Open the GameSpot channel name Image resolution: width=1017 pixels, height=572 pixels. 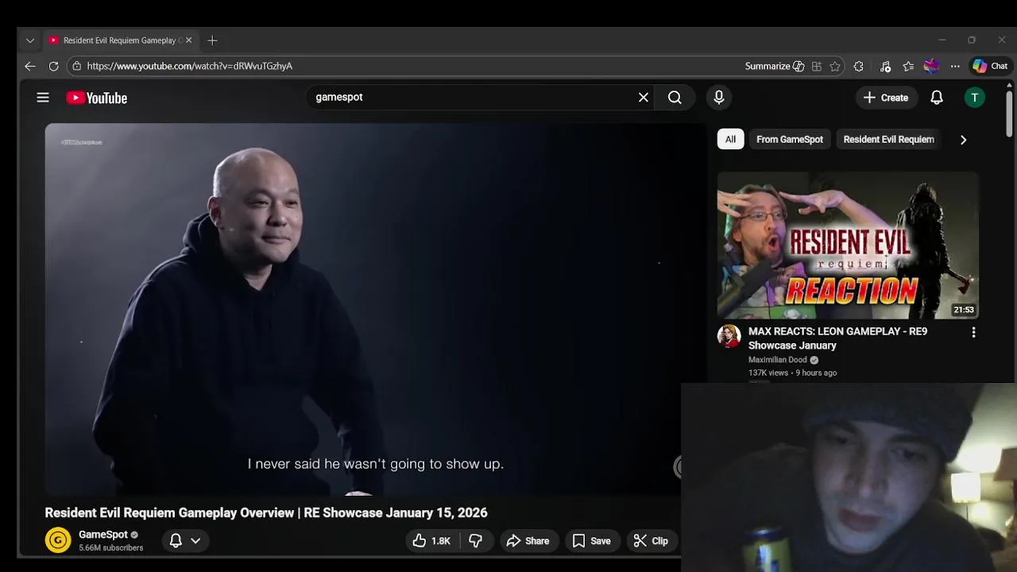[x=103, y=535]
